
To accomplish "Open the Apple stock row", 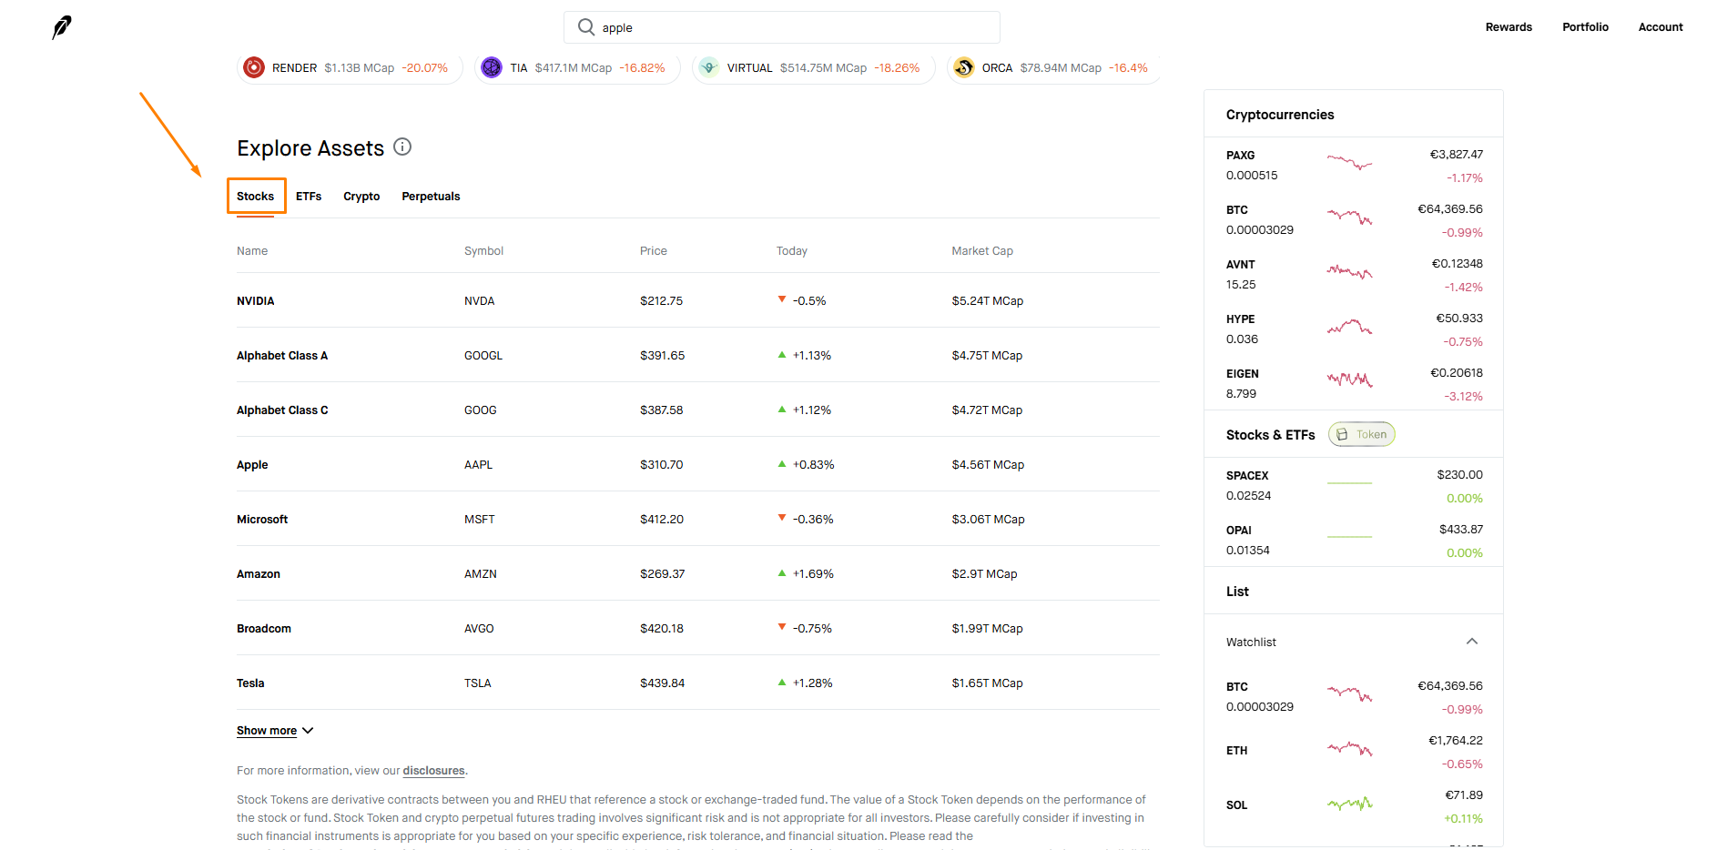I will 698,464.
